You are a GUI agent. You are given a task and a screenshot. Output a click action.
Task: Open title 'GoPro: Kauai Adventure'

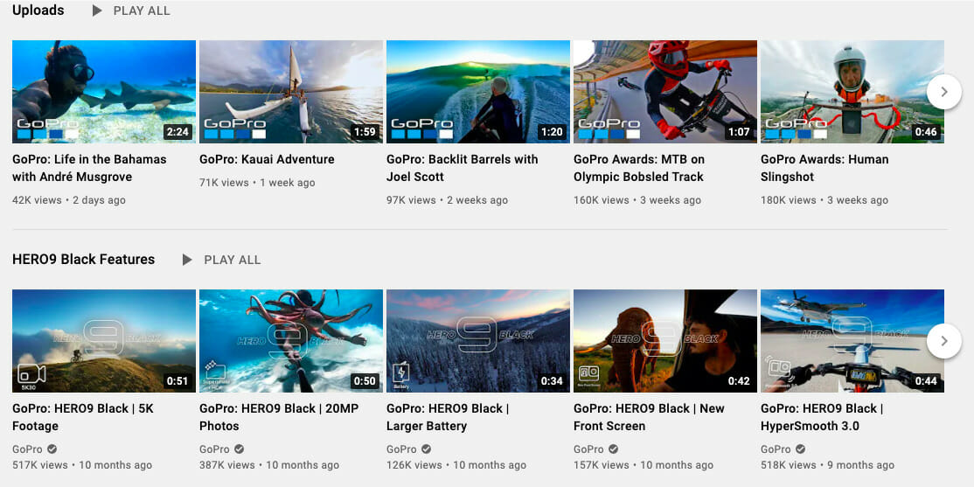(x=267, y=160)
